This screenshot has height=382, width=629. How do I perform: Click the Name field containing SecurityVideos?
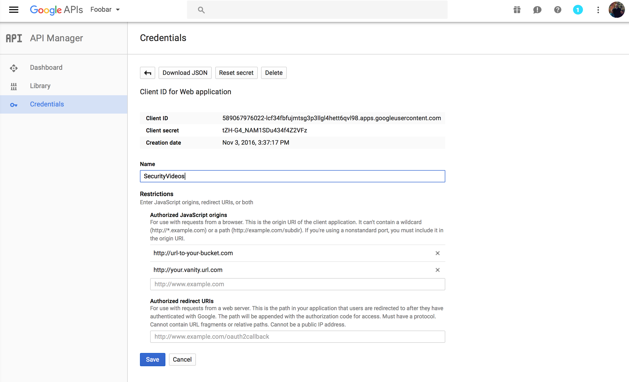click(x=292, y=176)
